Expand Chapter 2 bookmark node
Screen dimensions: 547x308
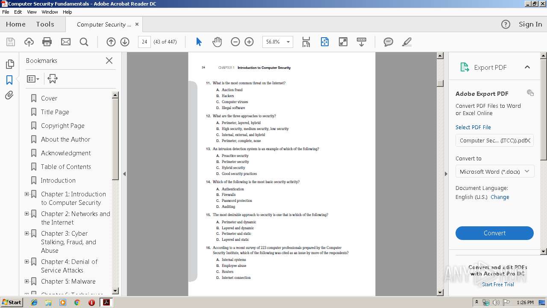[27, 214]
